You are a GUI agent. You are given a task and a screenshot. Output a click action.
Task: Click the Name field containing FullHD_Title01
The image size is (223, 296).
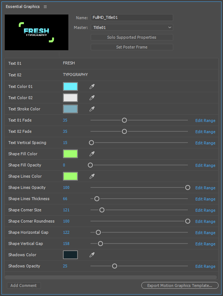[x=132, y=17]
